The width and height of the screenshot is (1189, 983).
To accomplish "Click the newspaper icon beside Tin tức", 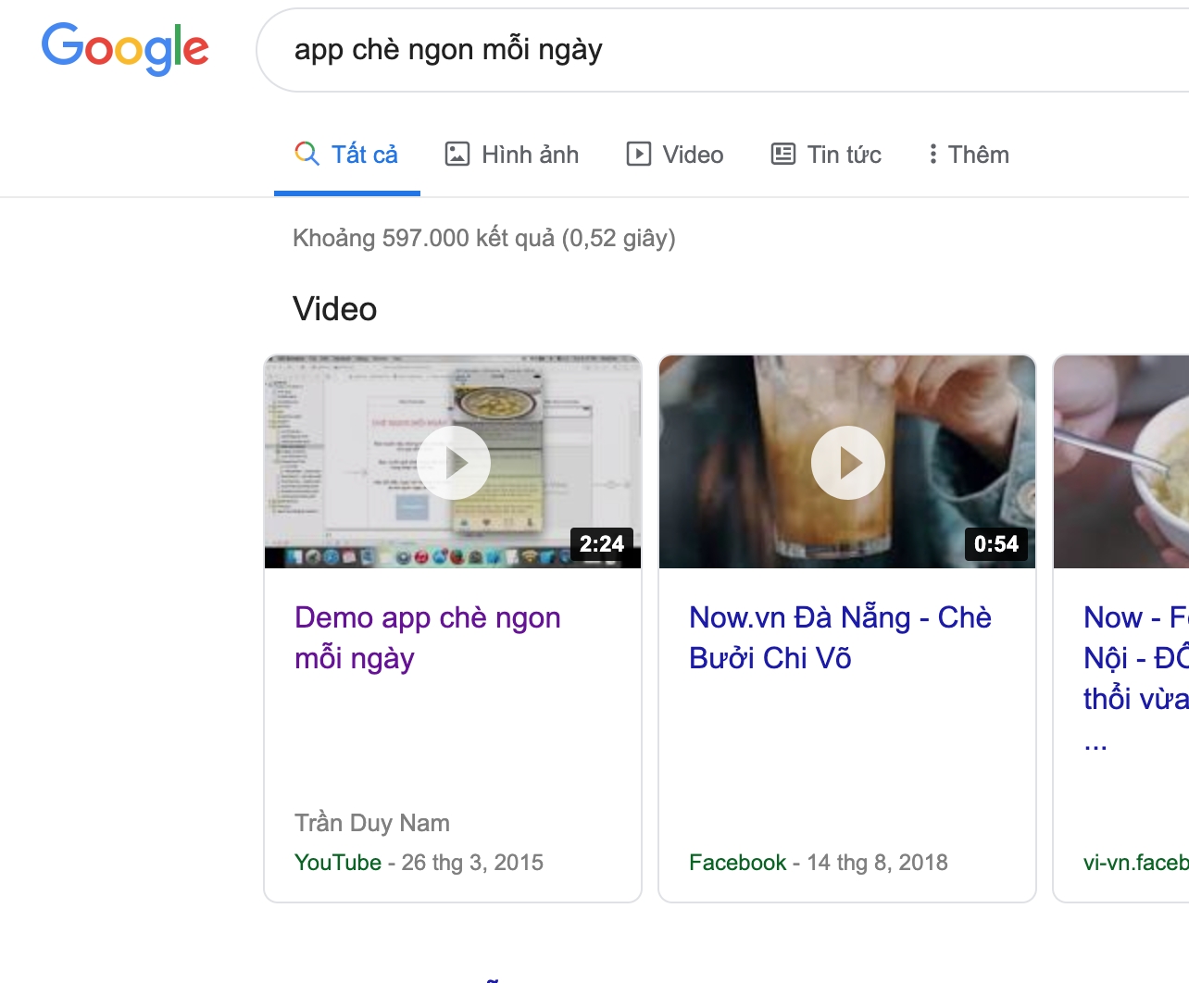I will coord(783,154).
